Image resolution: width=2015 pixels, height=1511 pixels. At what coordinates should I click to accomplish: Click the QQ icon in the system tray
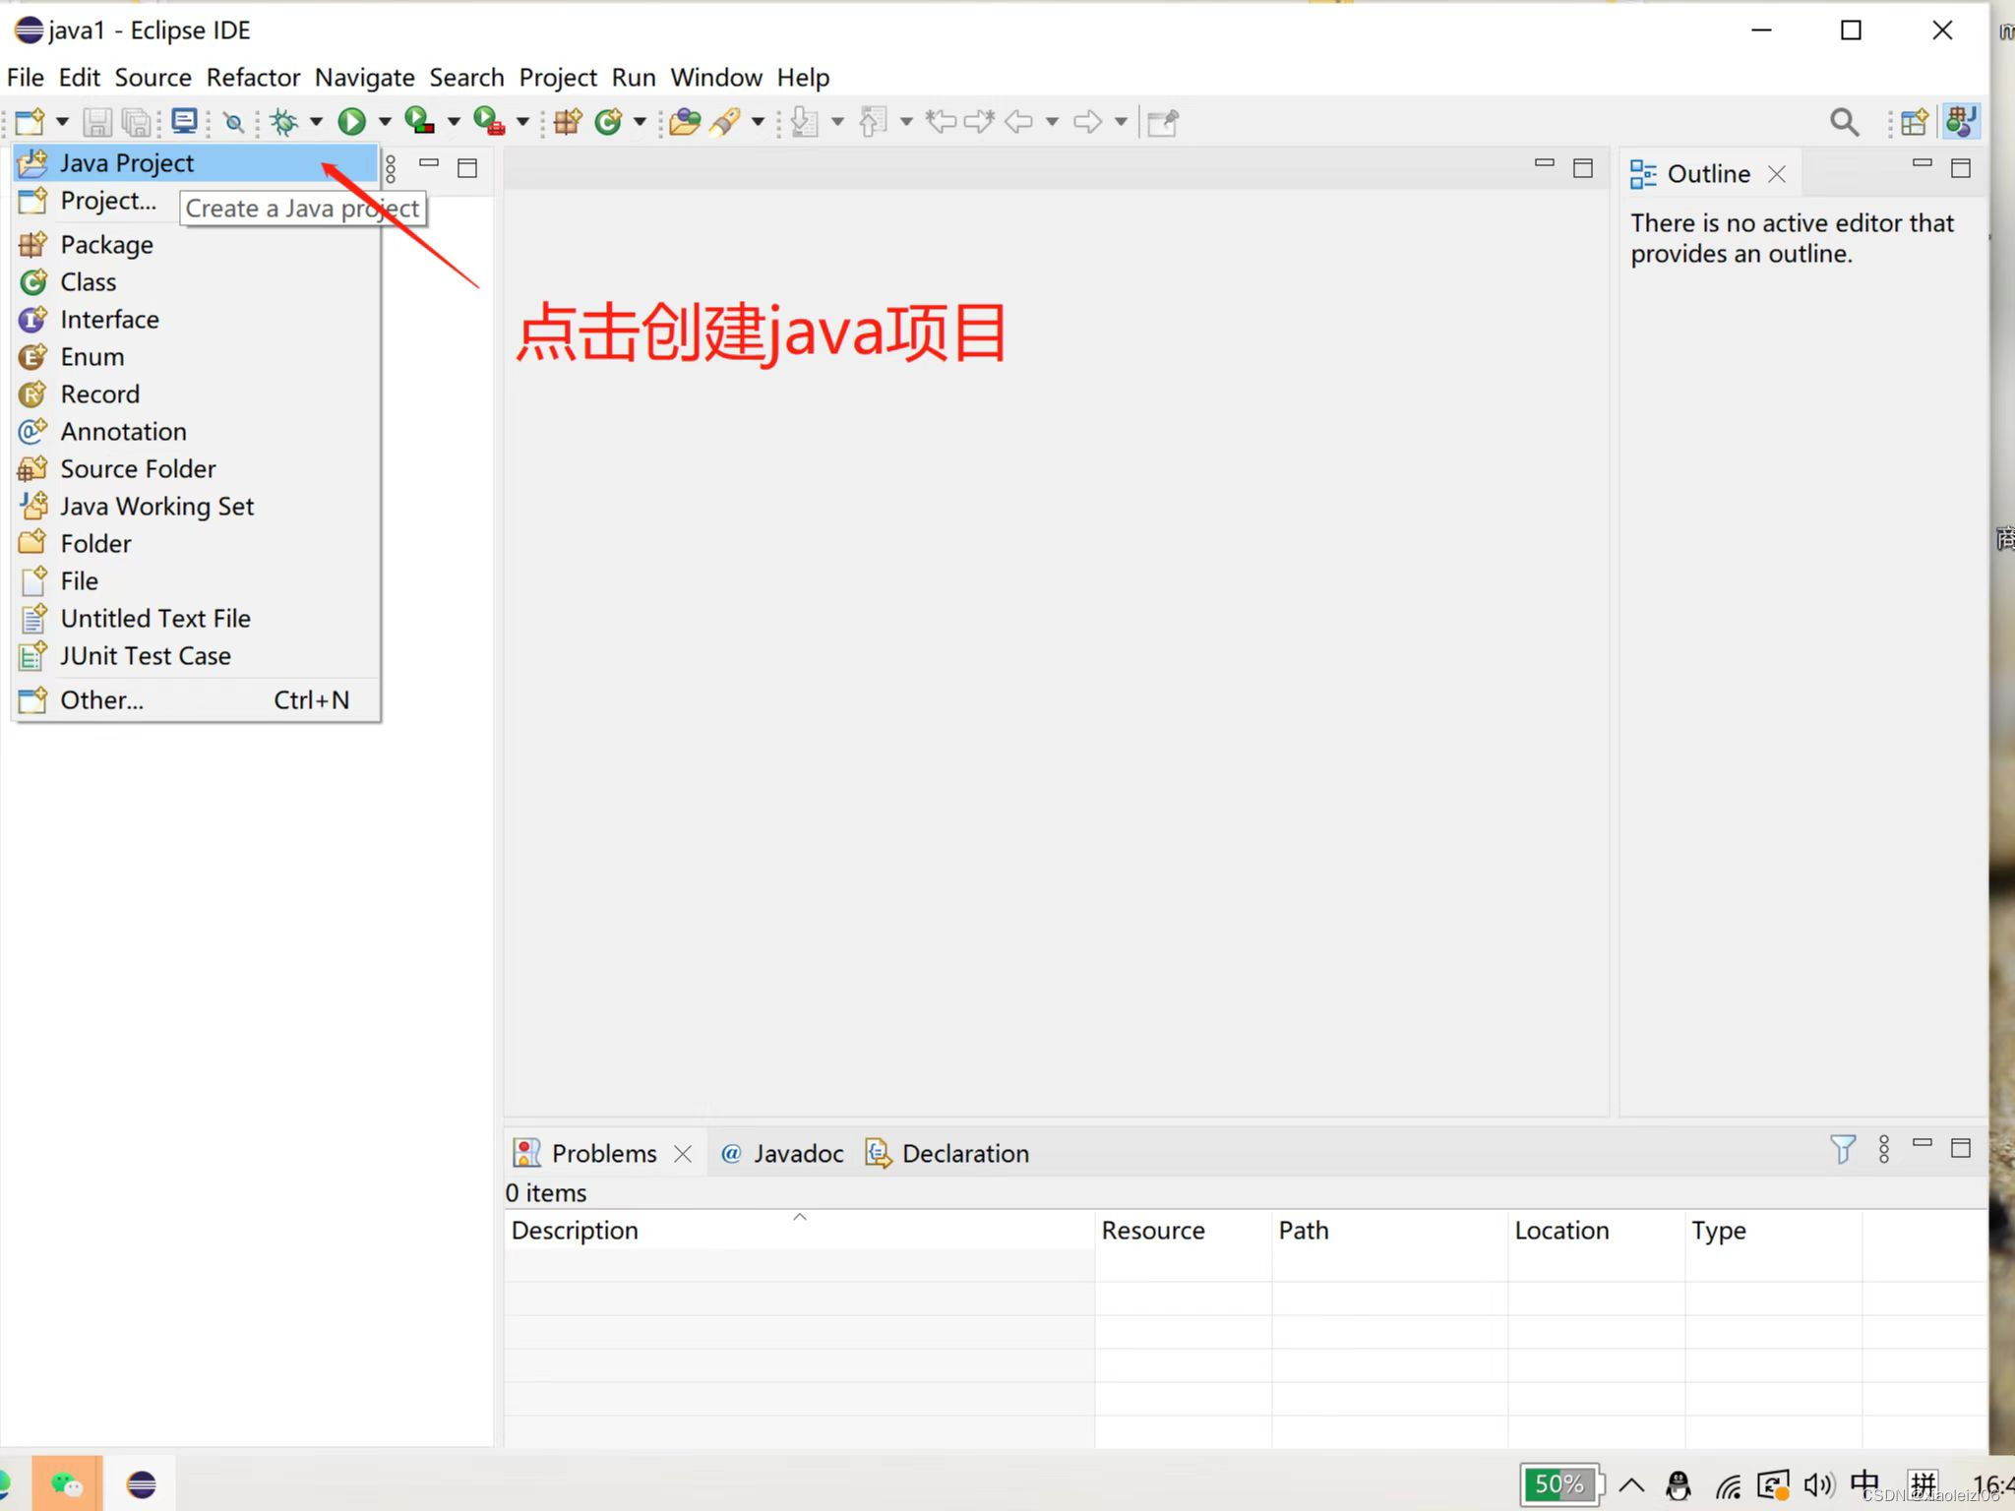1679,1483
